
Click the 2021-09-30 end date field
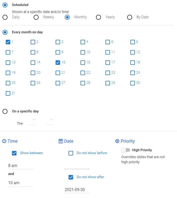pos(77,189)
